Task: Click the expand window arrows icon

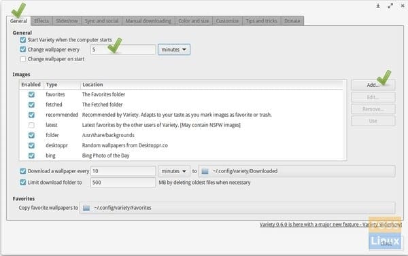Action: [390, 5]
